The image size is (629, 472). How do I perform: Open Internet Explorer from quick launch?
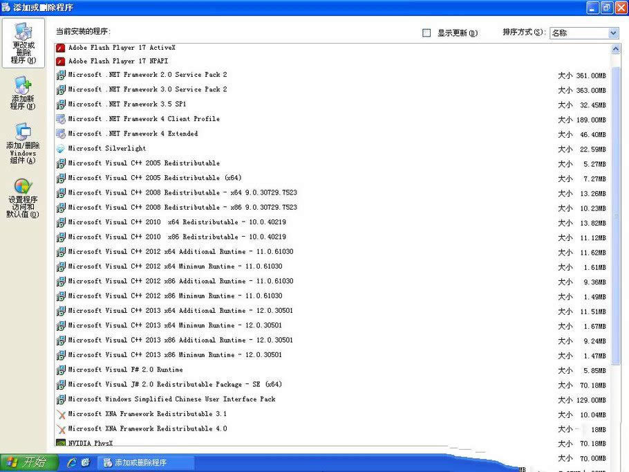coord(73,464)
